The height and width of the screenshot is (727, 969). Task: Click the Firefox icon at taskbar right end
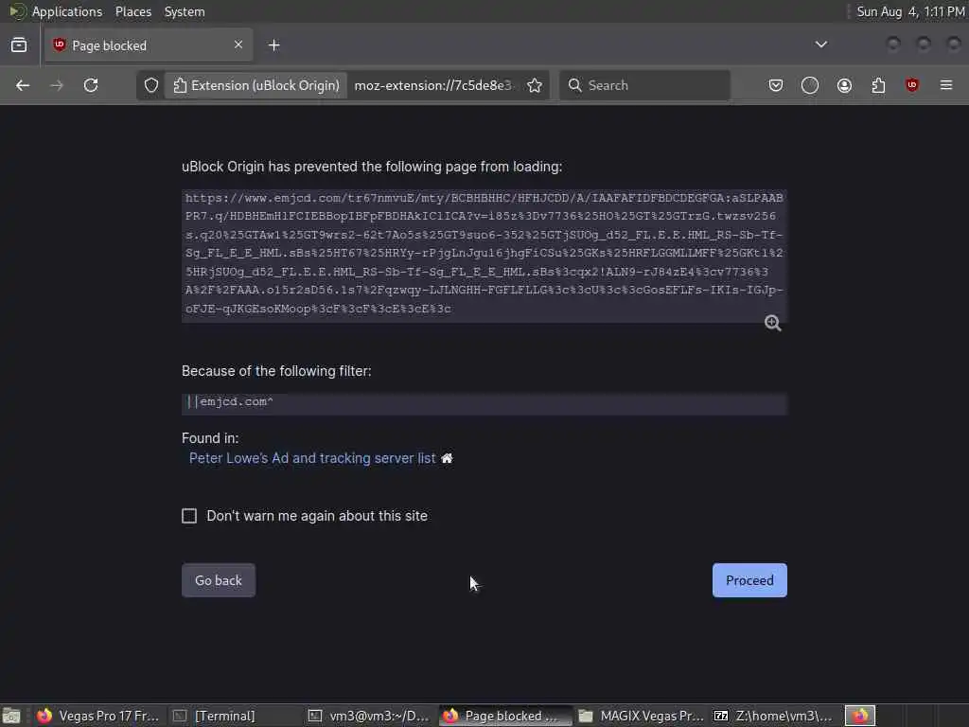coord(859,716)
